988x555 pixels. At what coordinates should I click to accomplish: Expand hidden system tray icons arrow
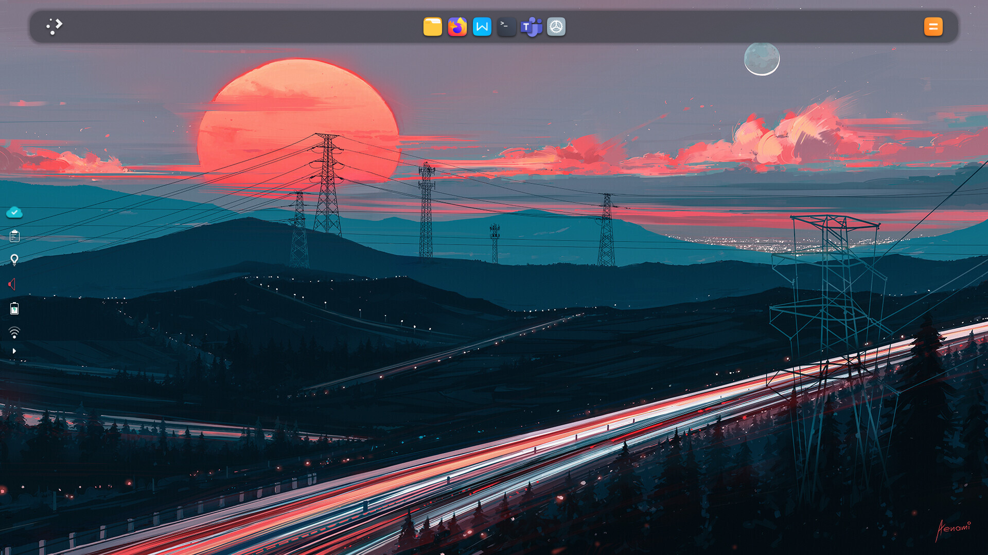tap(14, 351)
